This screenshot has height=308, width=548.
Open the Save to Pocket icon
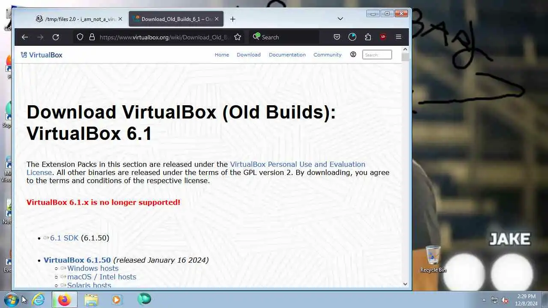tap(337, 37)
